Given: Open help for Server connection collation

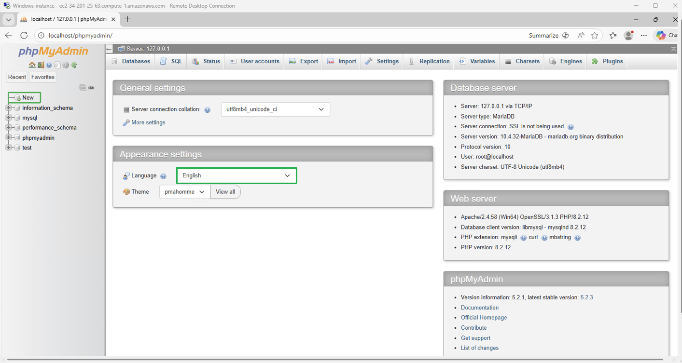Looking at the screenshot, I should [x=208, y=109].
